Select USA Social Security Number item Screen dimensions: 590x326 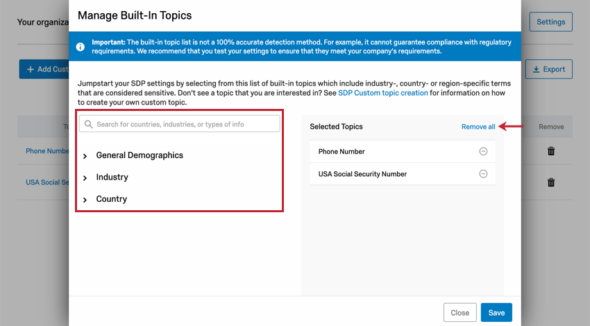362,174
